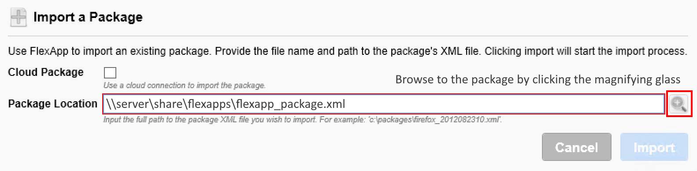697x171 pixels.
Task: Enable the Cloud Package checkbox
Action: pyautogui.click(x=110, y=72)
